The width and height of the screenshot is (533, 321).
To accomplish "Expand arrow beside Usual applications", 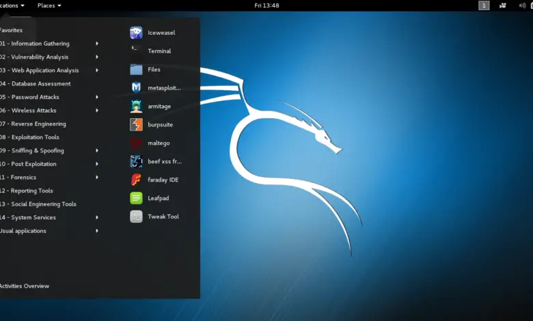I will coord(97,231).
